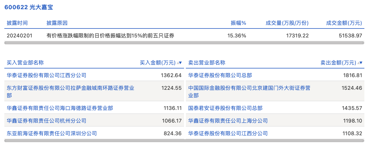
Task: Open 东方财富证券拉萨金融城南环路营业部 link
Action: (70, 88)
